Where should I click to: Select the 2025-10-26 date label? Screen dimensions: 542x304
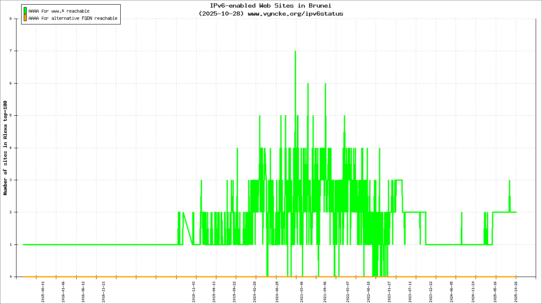click(x=516, y=292)
